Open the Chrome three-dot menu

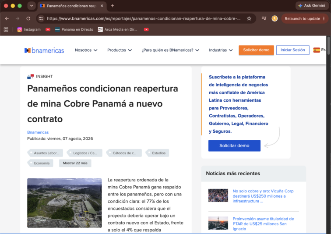tap(324, 18)
